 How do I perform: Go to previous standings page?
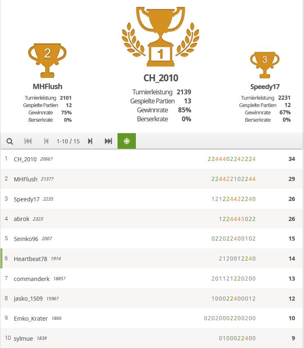(x=46, y=141)
